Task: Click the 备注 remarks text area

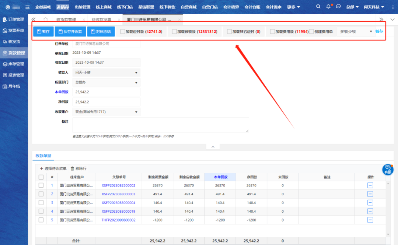Action: (x=160, y=125)
